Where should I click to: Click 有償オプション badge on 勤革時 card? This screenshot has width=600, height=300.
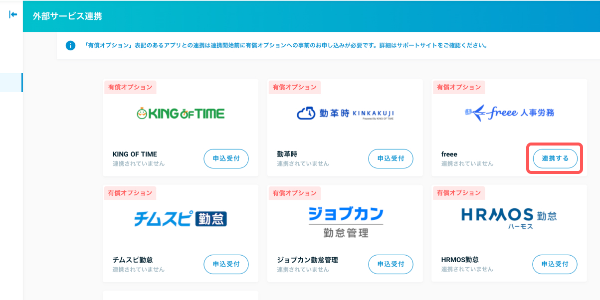(294, 87)
